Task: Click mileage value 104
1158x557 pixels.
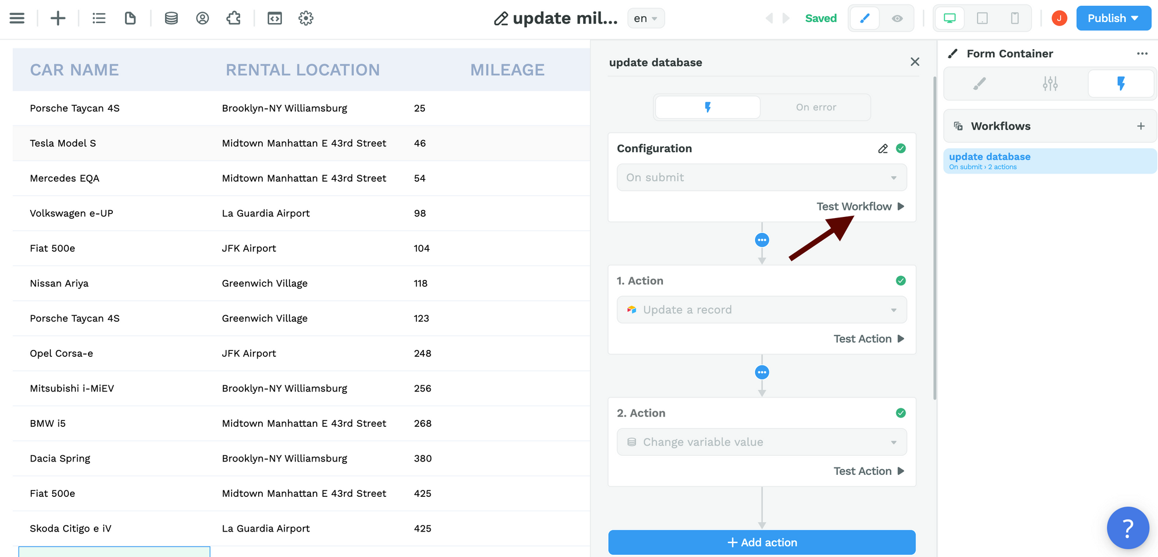Action: point(422,249)
